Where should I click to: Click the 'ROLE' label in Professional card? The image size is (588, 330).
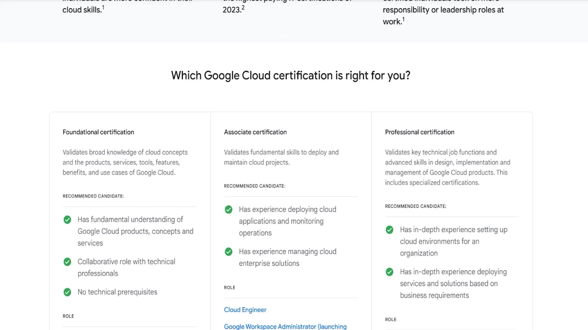pyautogui.click(x=390, y=320)
